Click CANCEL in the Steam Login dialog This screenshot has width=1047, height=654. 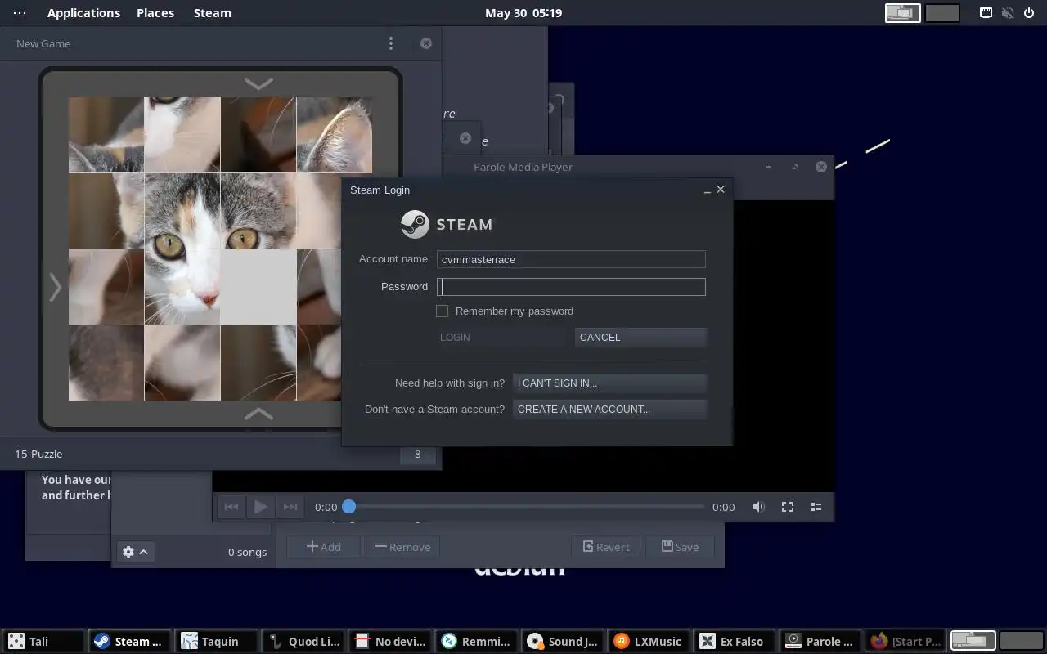tap(640, 337)
